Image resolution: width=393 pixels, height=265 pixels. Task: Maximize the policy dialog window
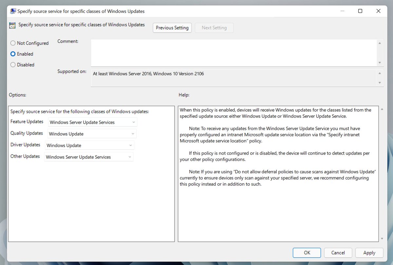[360, 11]
